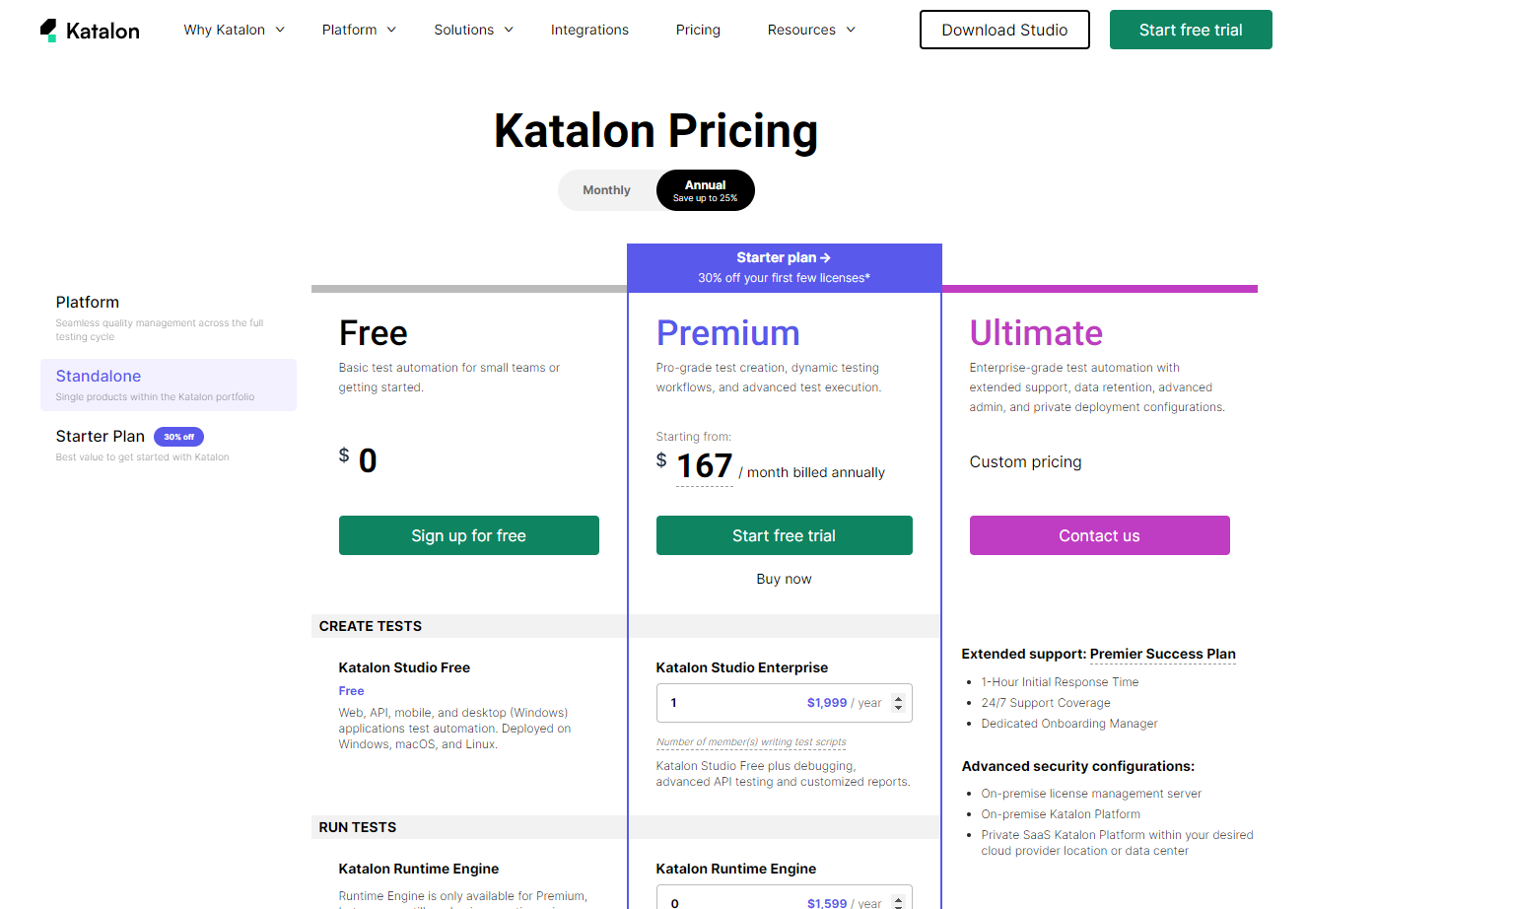Click the Katalon logo icon
The height and width of the screenshot is (909, 1513).
coord(46,29)
